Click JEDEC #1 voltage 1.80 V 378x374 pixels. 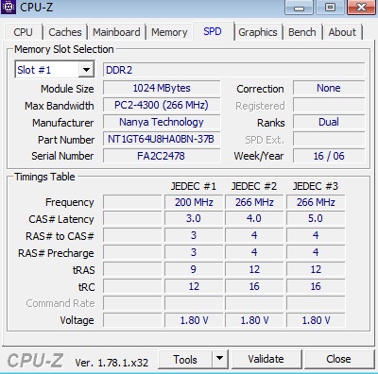pyautogui.click(x=194, y=320)
